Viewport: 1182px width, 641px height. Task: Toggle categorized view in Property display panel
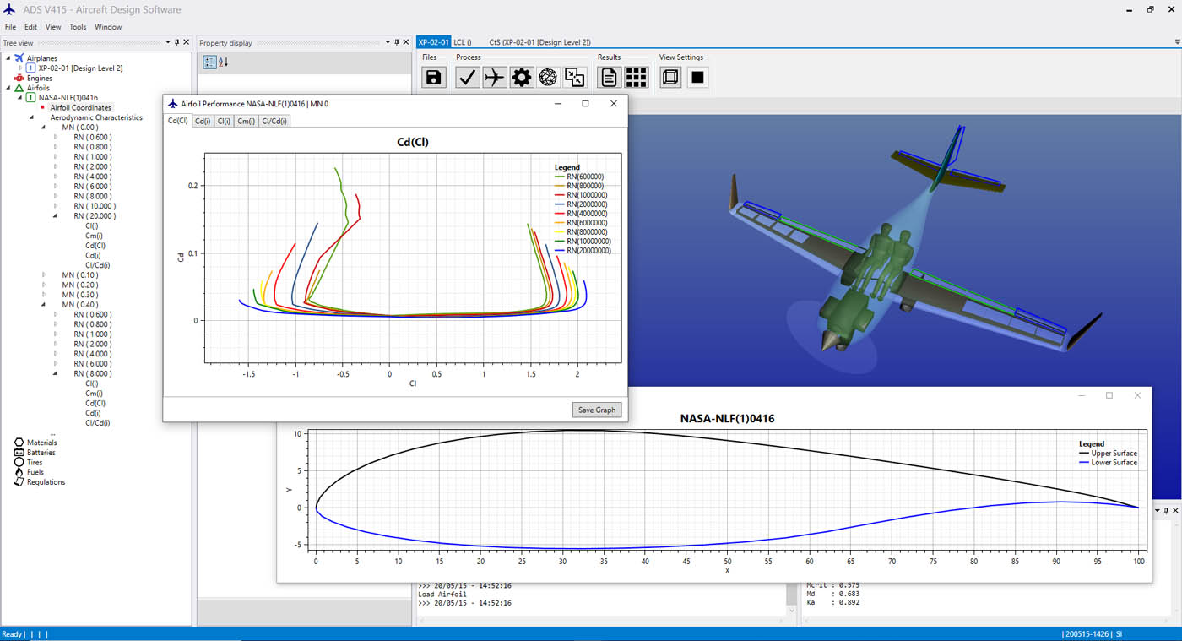[x=208, y=61]
